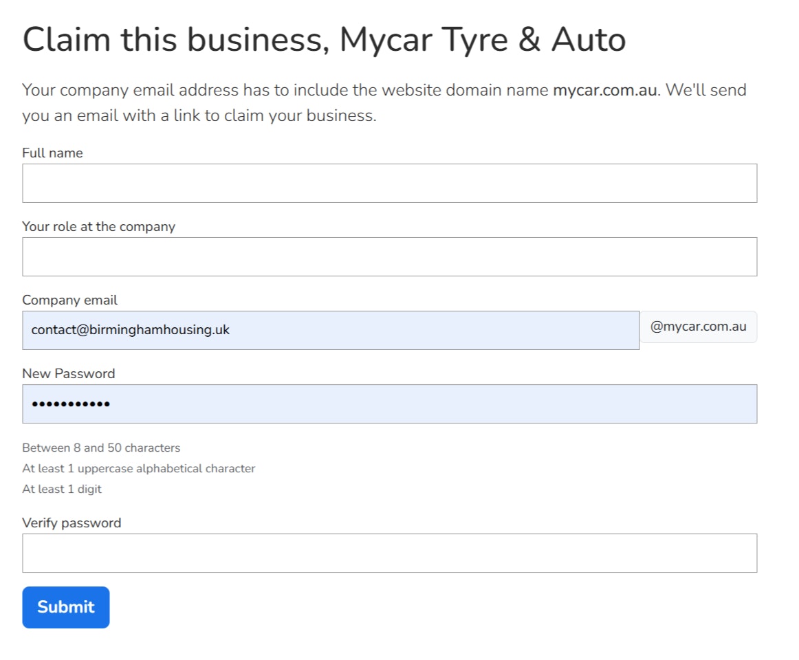Click the Verify password input box
The image size is (799, 660).
click(x=389, y=553)
